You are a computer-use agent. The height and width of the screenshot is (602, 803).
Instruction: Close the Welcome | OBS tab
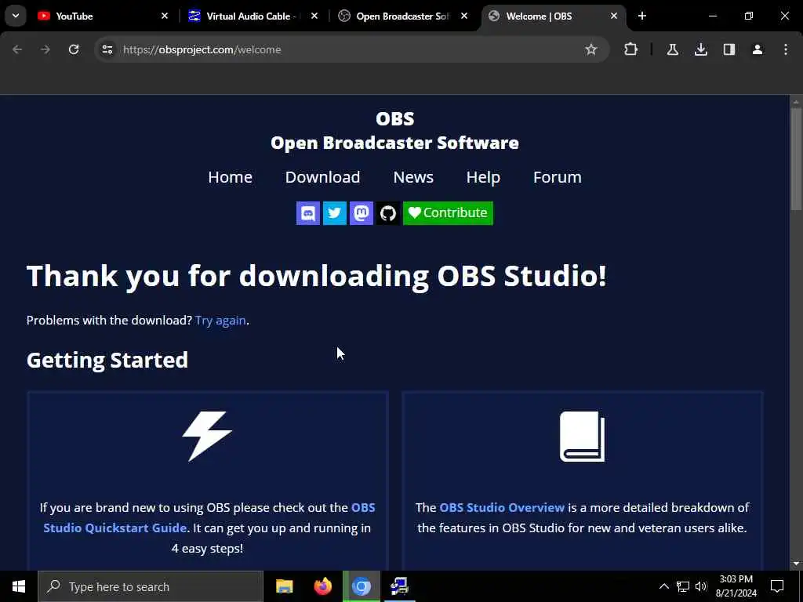614,16
